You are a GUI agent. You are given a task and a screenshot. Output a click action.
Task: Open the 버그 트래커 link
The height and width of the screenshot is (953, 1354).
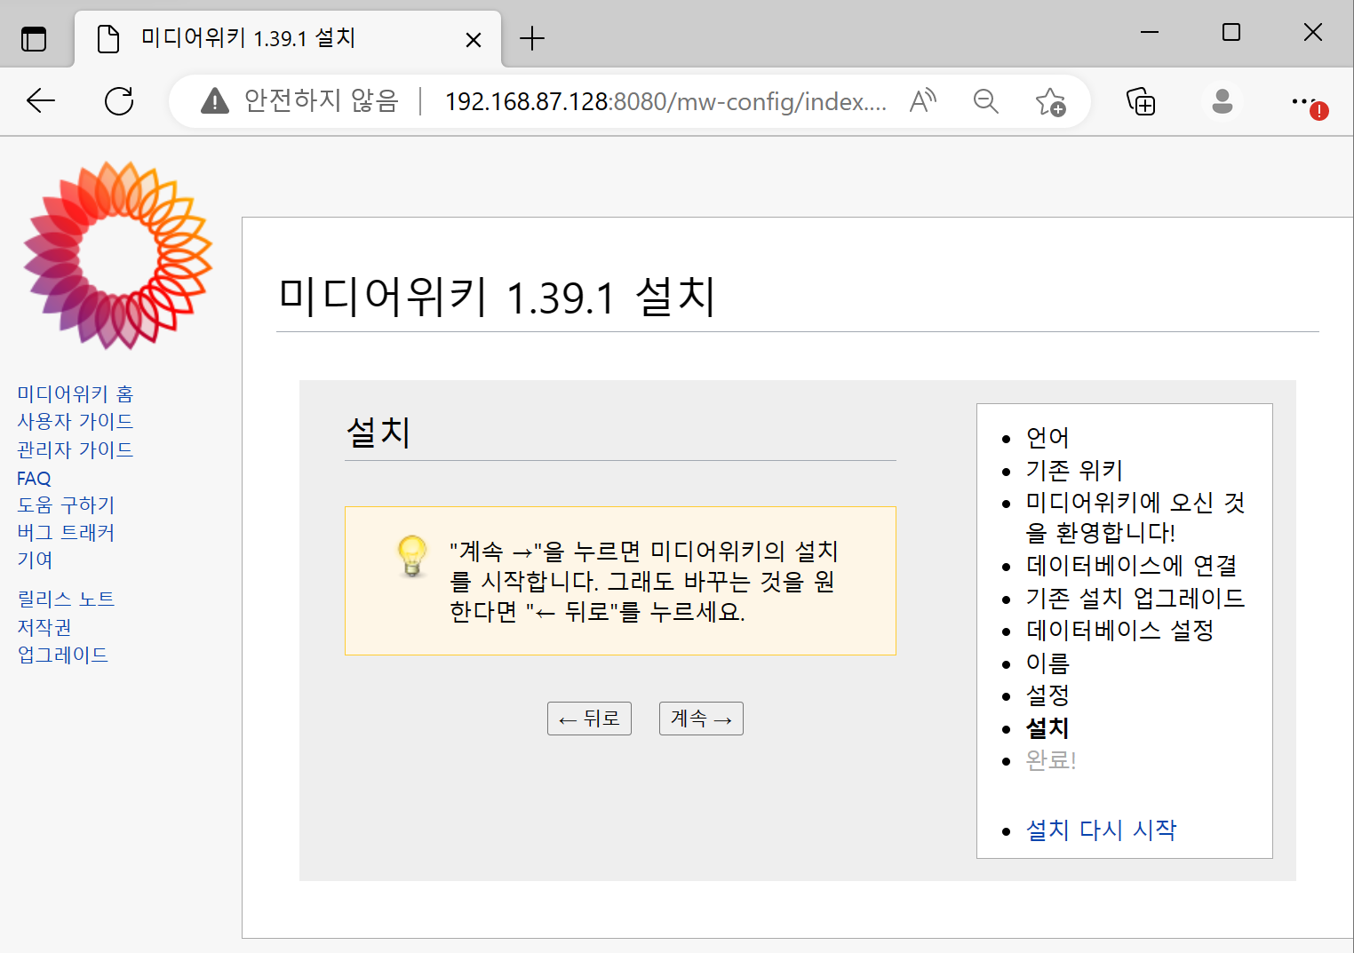(66, 532)
